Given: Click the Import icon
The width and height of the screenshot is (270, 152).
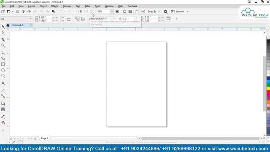Looking at the screenshot, I should coord(80,11).
